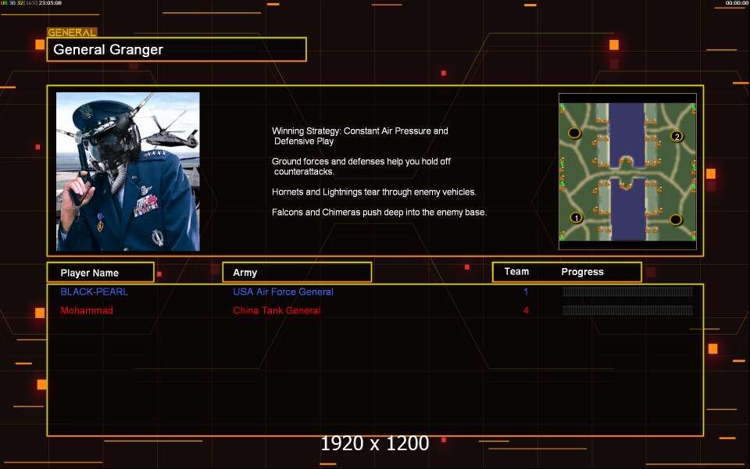Viewport: 750px width, 469px height.
Task: Click the 23:05:08 clock readout
Action: (50, 3)
